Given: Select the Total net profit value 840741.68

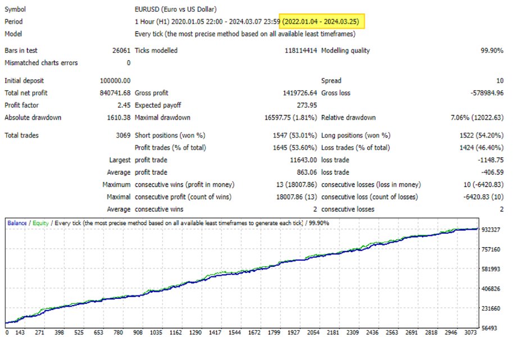Looking at the screenshot, I should [x=115, y=93].
